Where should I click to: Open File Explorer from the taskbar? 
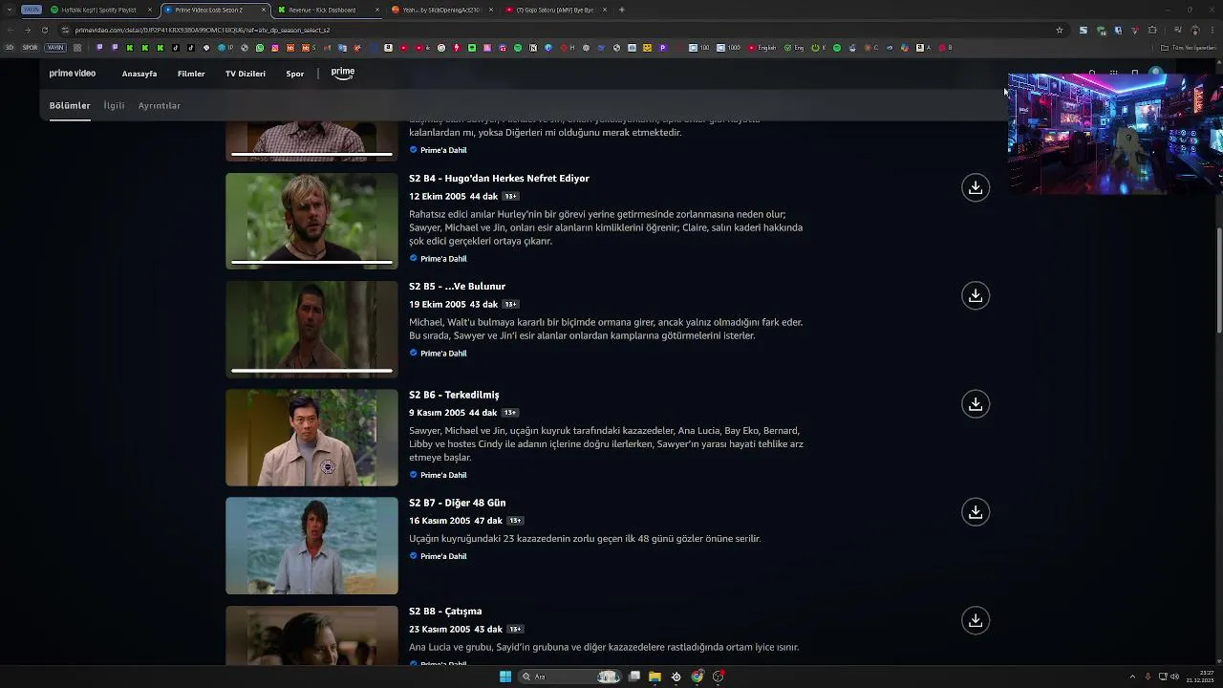tap(654, 677)
